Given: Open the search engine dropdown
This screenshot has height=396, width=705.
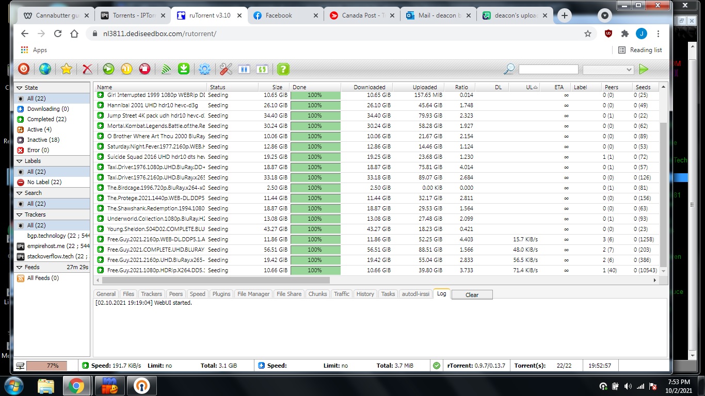Looking at the screenshot, I should click(608, 69).
